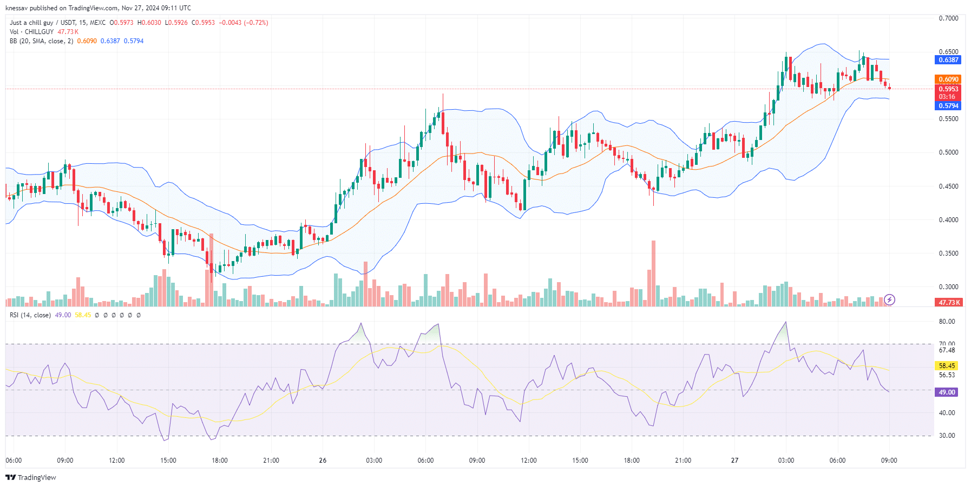Select the red 0.5953 current price label
The height and width of the screenshot is (487, 971).
pyautogui.click(x=948, y=89)
